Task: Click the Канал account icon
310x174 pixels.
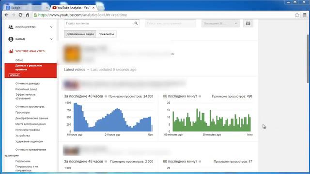Action: coord(11,39)
